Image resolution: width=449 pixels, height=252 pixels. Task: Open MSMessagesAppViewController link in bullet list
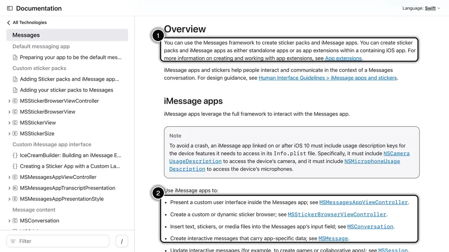coord(364,202)
